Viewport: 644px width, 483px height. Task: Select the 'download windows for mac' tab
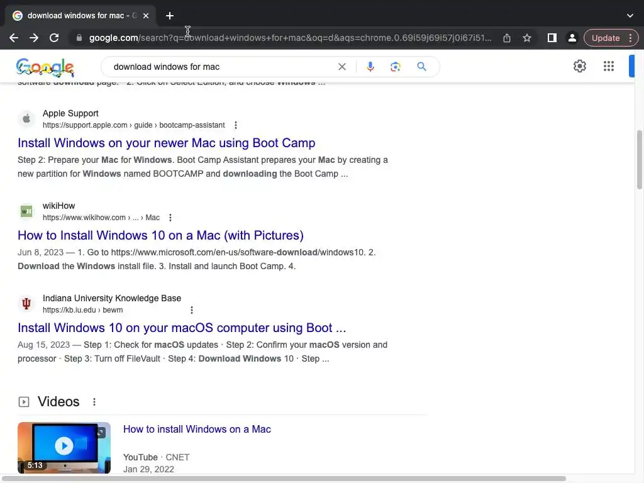(80, 16)
